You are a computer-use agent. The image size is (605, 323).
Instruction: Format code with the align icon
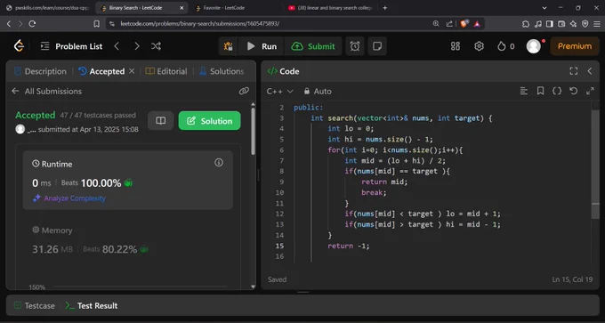[x=523, y=91]
